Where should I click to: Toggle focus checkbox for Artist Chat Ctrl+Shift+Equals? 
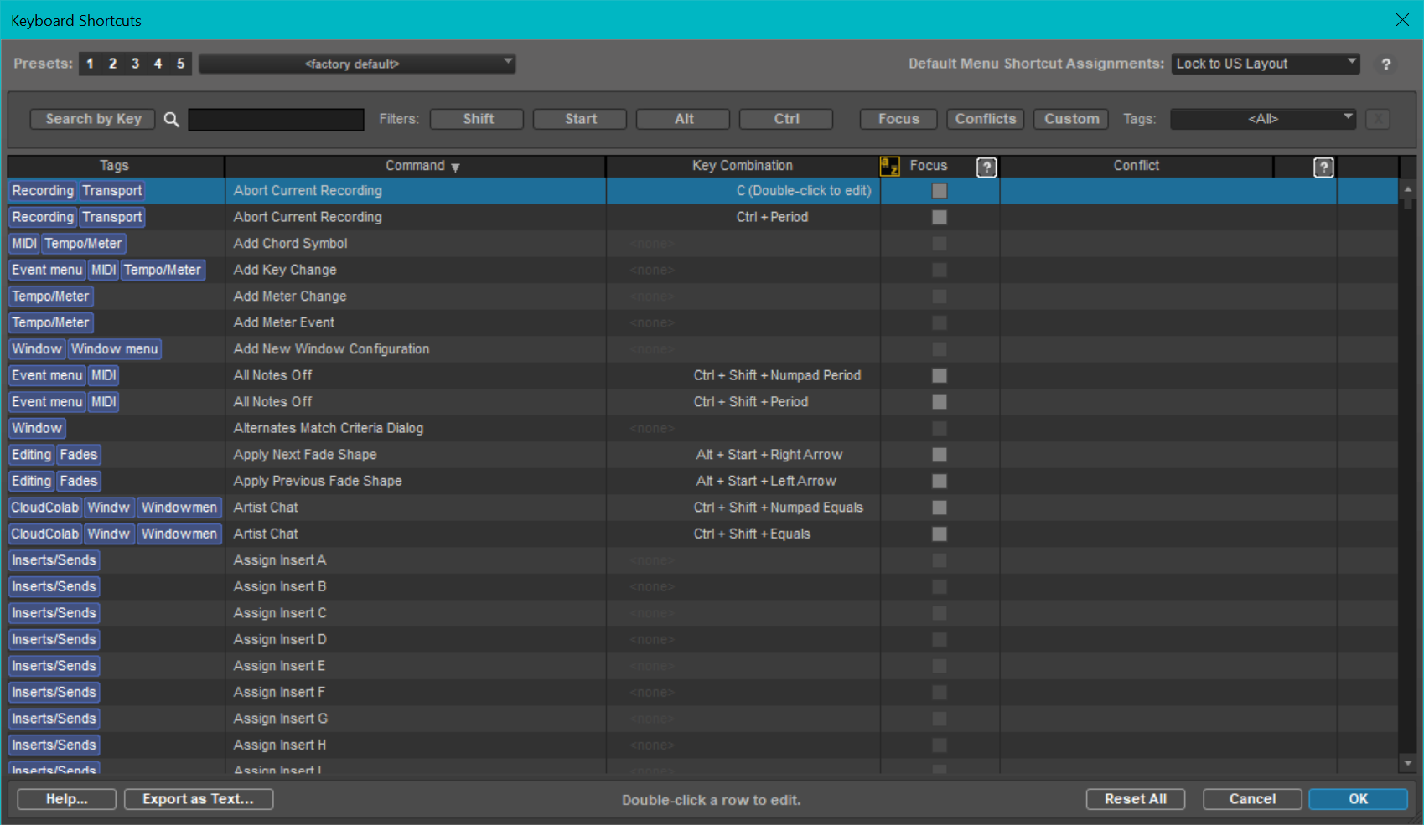tap(940, 534)
